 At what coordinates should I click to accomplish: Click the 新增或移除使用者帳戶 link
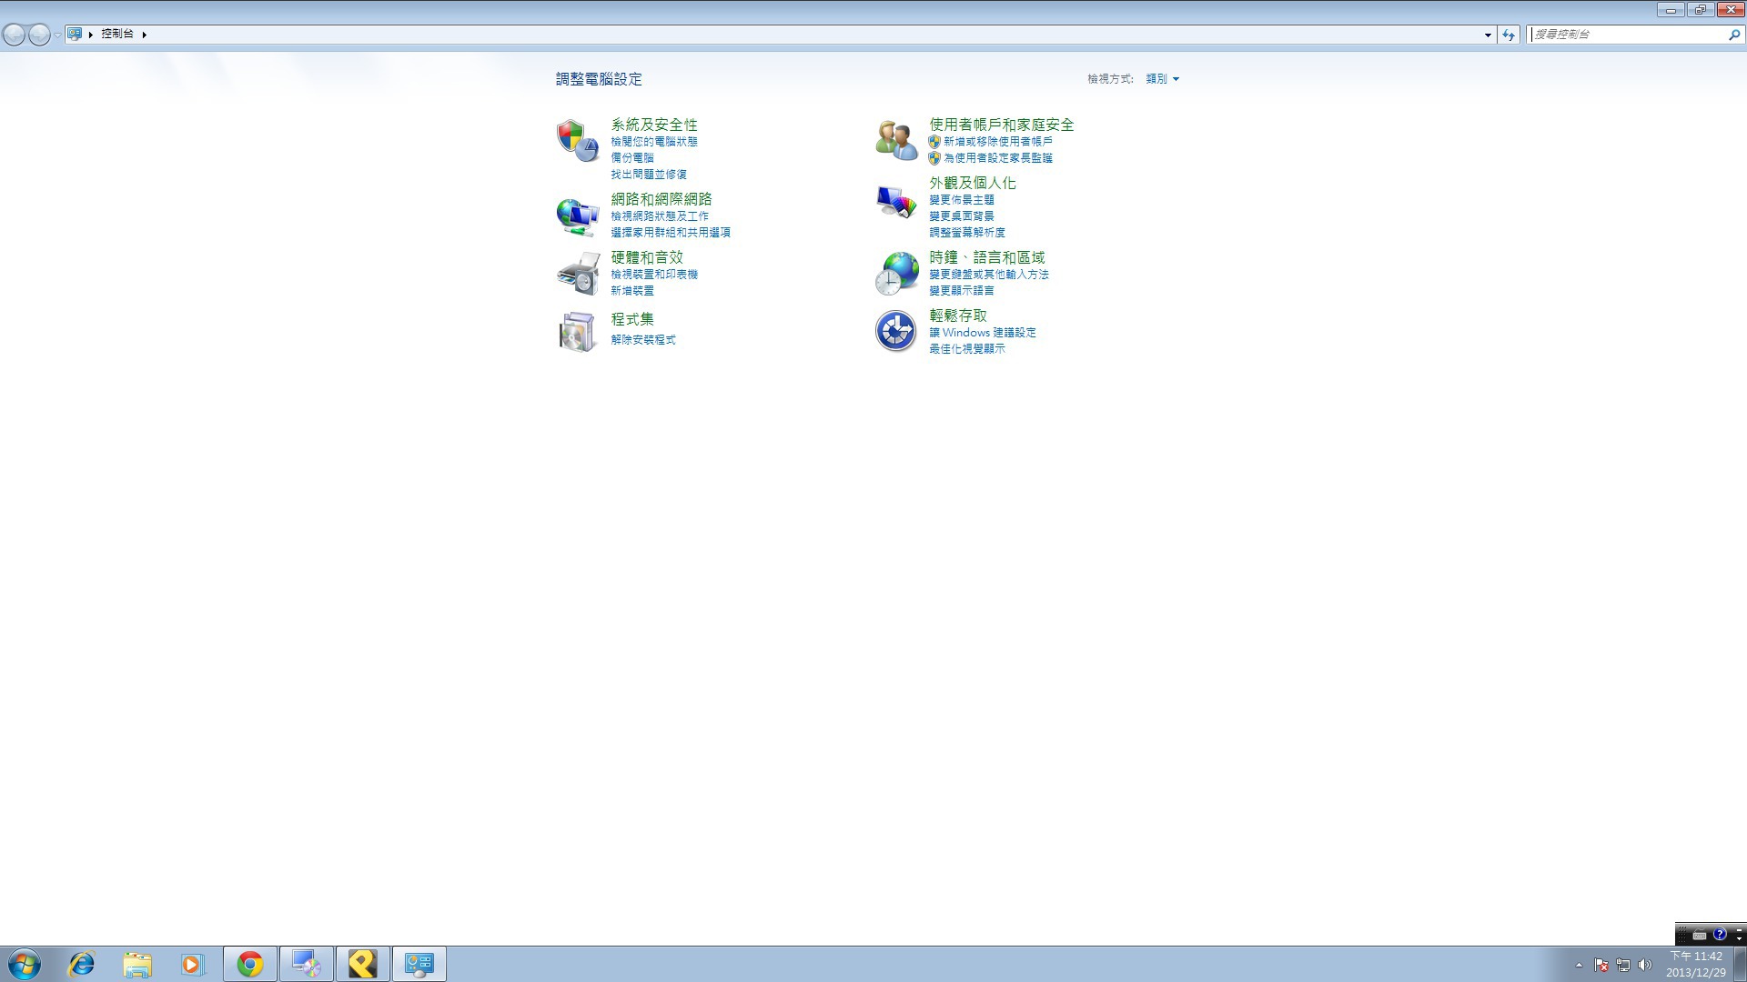998,142
